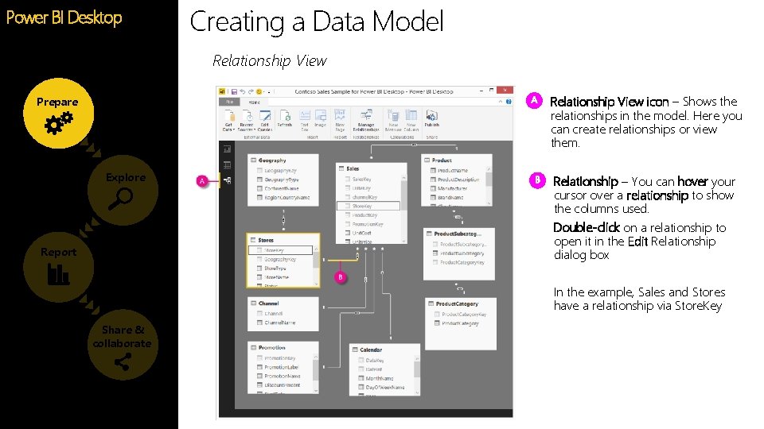This screenshot has height=429, width=764.
Task: Click the Promotion table scrollbar down arrow
Action: [x=316, y=391]
